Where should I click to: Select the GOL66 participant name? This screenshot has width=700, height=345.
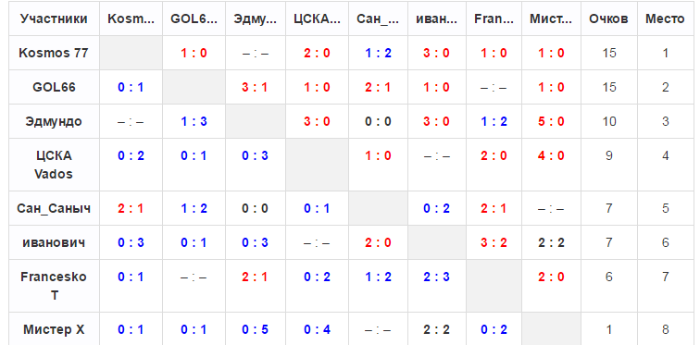pos(54,87)
